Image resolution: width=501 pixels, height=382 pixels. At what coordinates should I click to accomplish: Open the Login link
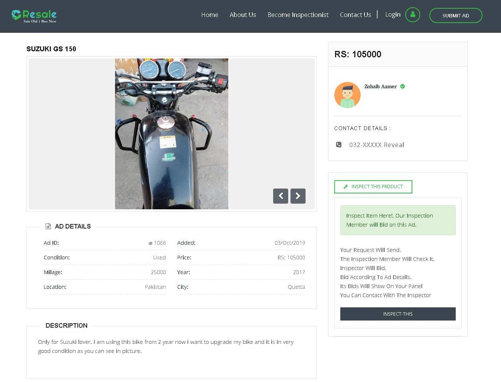click(x=393, y=14)
